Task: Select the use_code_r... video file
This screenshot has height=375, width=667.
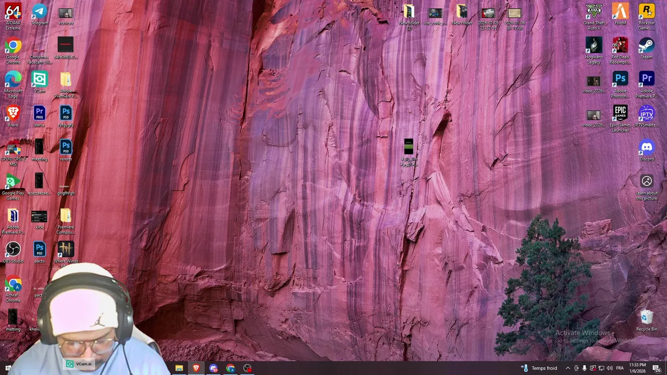Action: 435,16
